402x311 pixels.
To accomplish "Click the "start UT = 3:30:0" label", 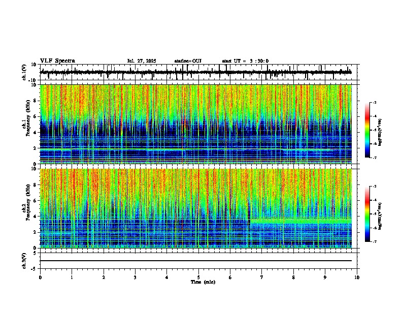I will pos(245,61).
